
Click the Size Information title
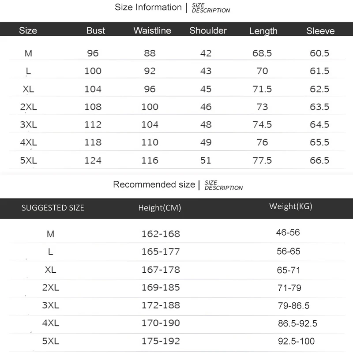click(x=148, y=7)
